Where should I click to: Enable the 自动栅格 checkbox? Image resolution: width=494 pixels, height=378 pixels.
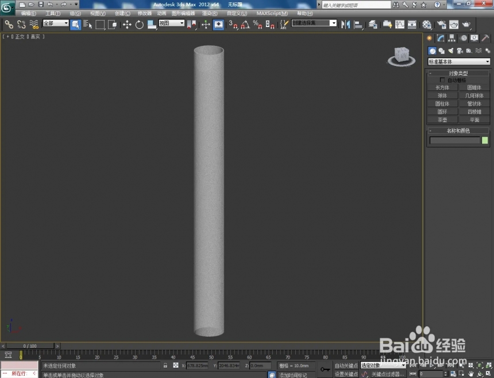point(442,80)
